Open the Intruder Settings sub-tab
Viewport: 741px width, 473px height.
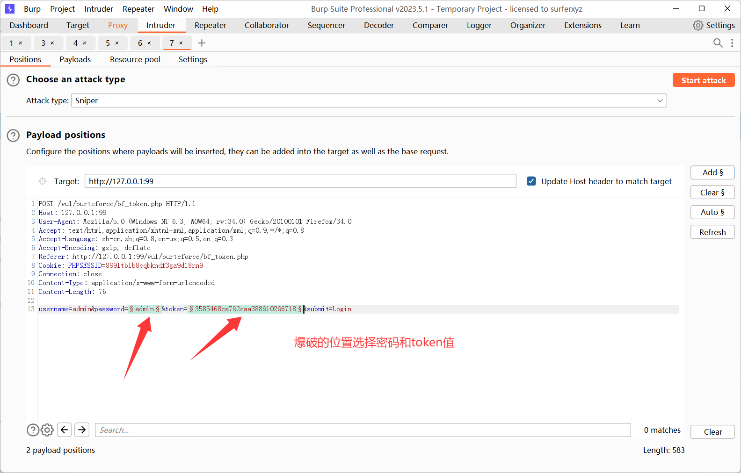pos(193,59)
